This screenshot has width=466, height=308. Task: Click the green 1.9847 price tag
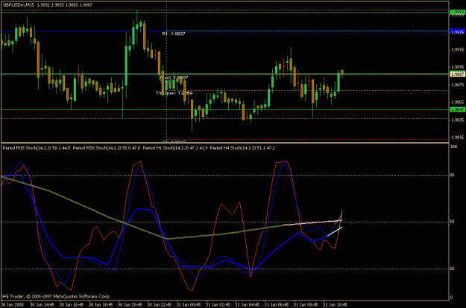(457, 109)
